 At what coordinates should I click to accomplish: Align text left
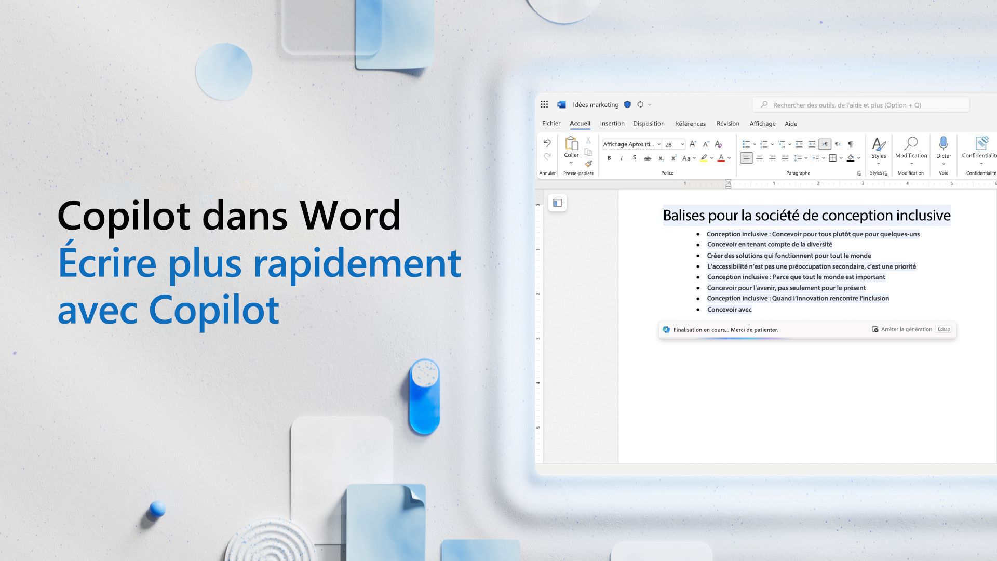point(746,158)
